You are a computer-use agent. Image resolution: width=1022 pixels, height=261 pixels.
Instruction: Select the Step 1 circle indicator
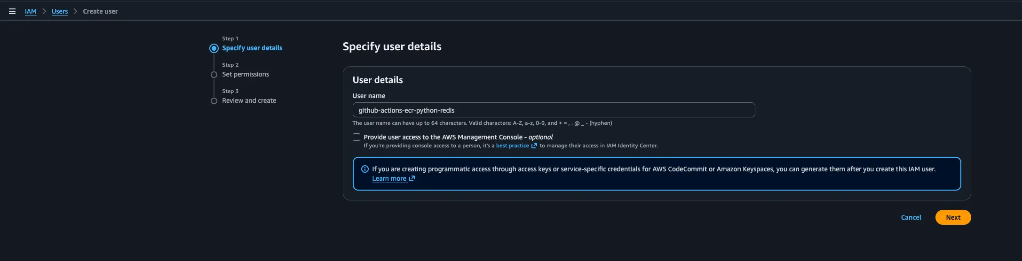(x=214, y=48)
